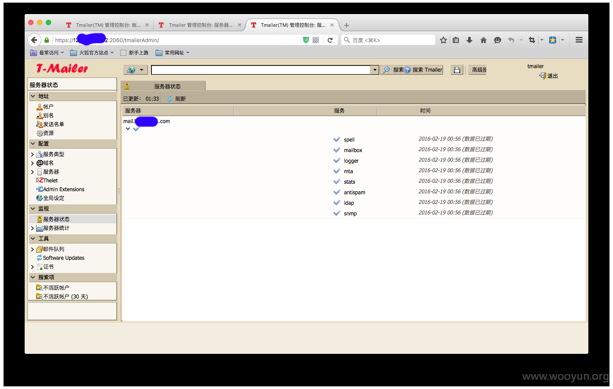Open 全局设定 (Global Settings)
The image size is (613, 389).
[x=50, y=198]
